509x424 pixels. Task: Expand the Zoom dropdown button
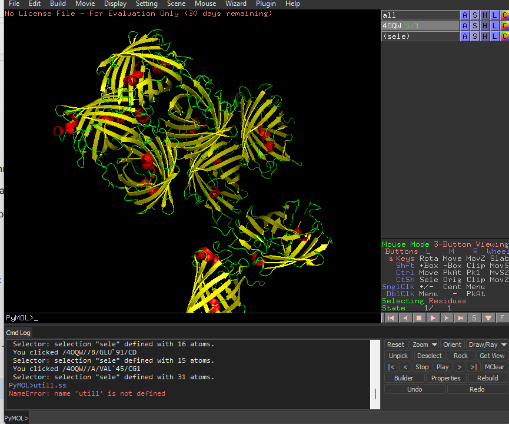pyautogui.click(x=424, y=344)
